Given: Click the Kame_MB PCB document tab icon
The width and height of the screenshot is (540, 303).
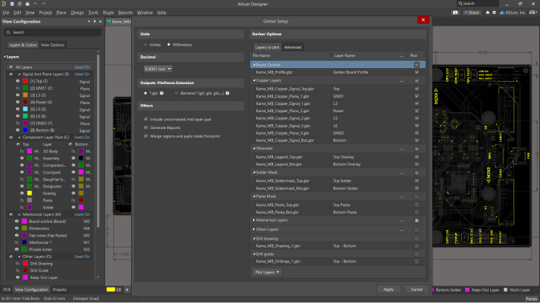Looking at the screenshot, I should 108,22.
